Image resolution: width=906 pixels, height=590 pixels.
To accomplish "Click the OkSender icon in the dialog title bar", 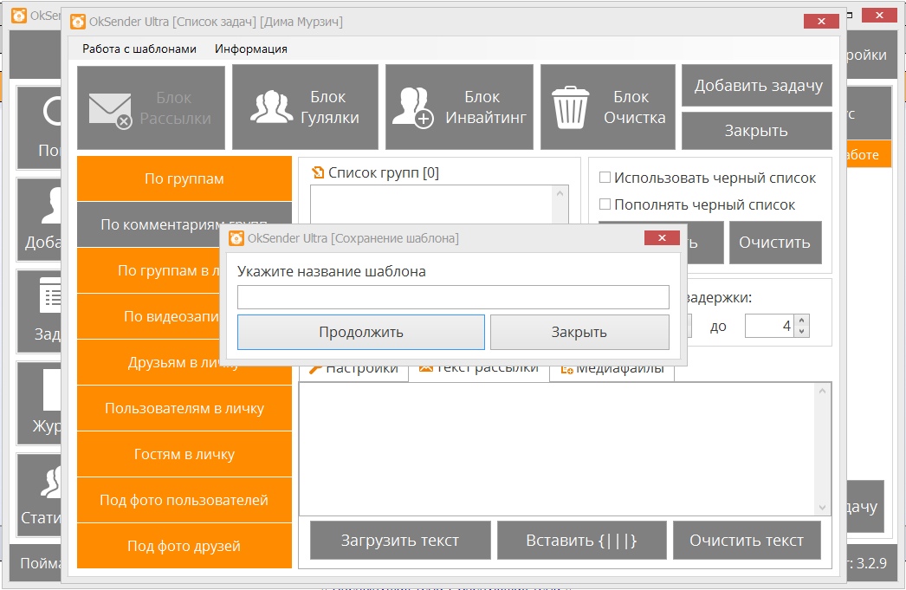I will click(x=235, y=238).
